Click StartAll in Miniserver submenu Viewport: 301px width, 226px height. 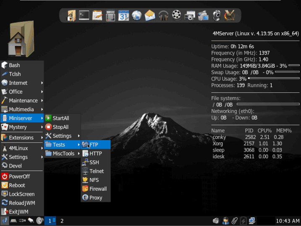63,118
